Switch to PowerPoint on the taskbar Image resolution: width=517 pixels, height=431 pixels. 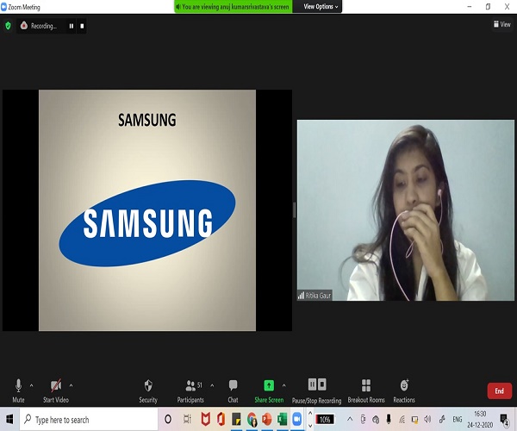[x=267, y=420]
